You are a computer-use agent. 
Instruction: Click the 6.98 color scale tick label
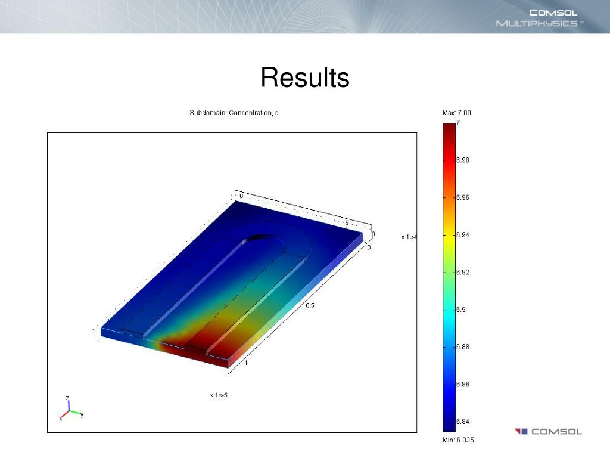(462, 160)
